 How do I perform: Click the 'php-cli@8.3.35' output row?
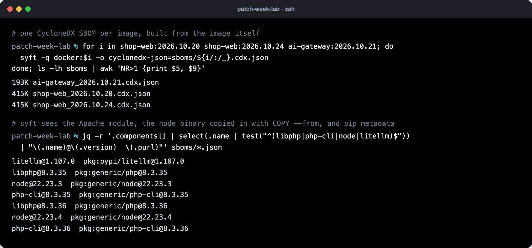[100, 194]
